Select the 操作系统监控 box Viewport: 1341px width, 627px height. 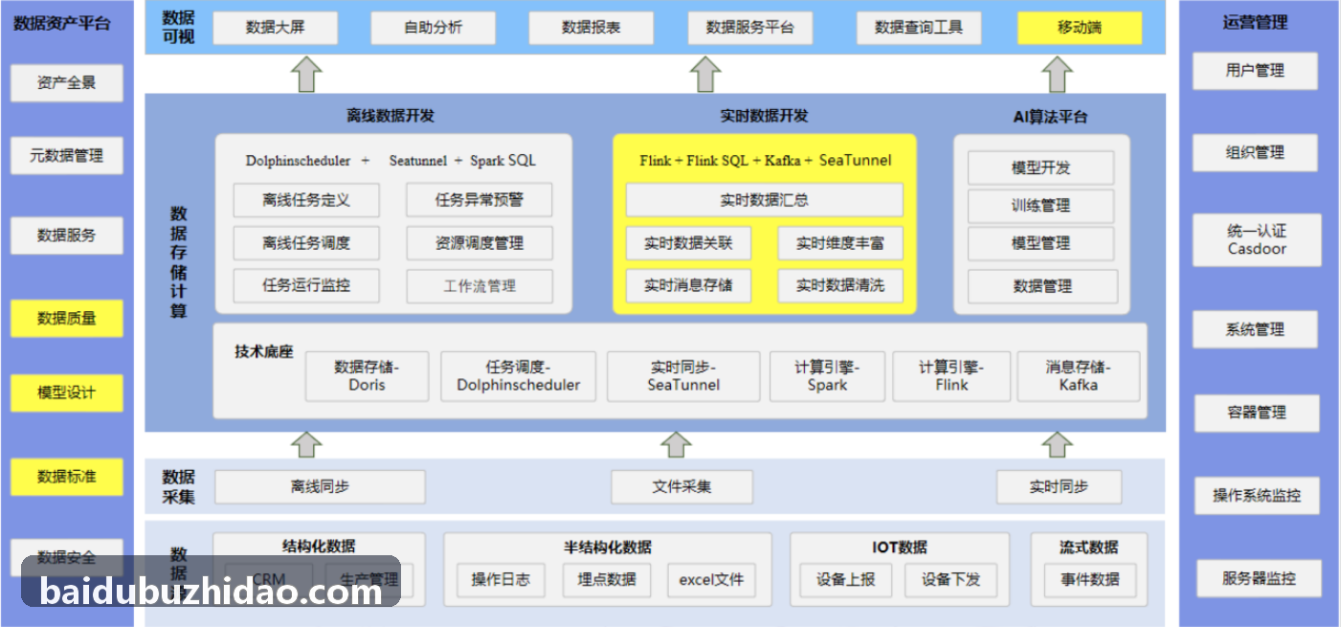coord(1257,496)
